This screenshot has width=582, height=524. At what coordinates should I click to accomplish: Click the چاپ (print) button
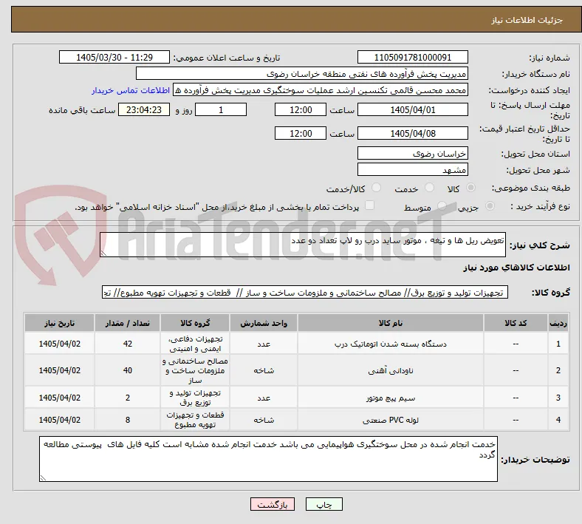[x=323, y=504]
